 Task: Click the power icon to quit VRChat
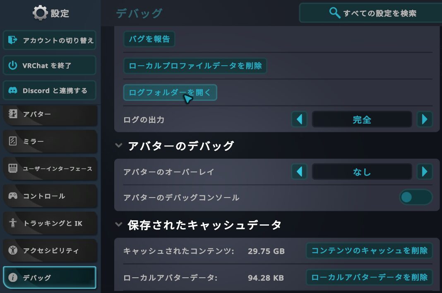[13, 65]
